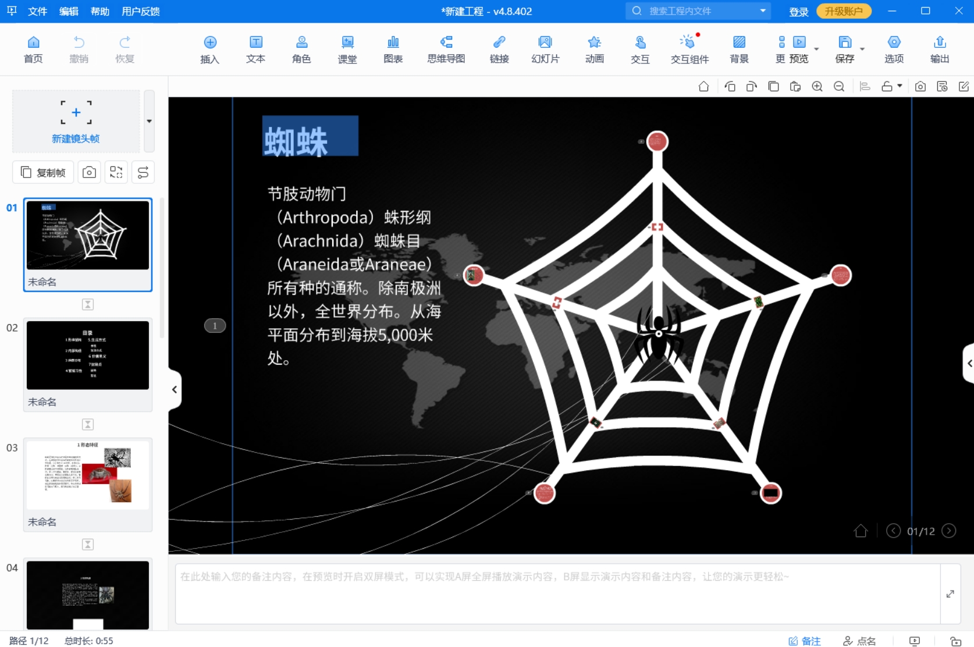Screen dimensions: 974x647
Task: Click the camera icon beside 复制帧
Action: (x=89, y=172)
